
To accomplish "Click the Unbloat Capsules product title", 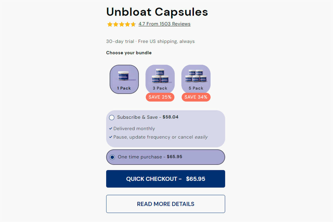I will [157, 12].
